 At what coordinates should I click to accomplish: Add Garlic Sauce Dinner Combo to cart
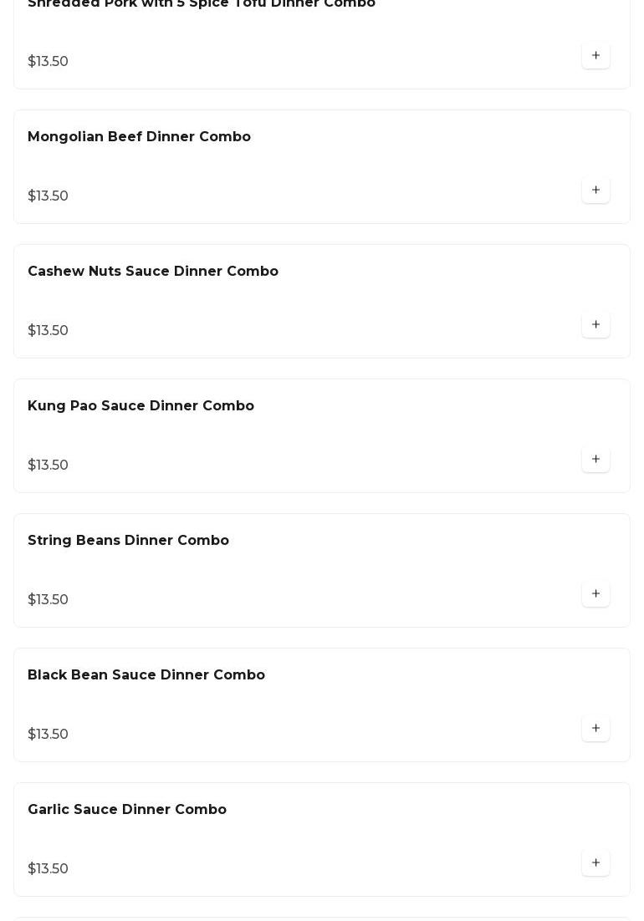coord(595,863)
